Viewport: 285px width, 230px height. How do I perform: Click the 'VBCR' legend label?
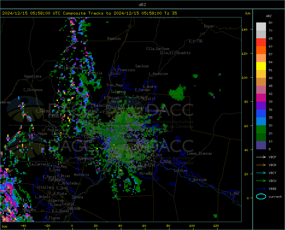(x=272, y=165)
